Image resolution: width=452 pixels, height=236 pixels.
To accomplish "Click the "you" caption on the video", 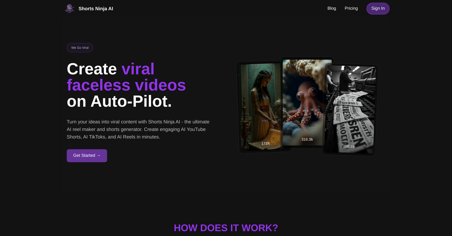I will [x=265, y=121].
